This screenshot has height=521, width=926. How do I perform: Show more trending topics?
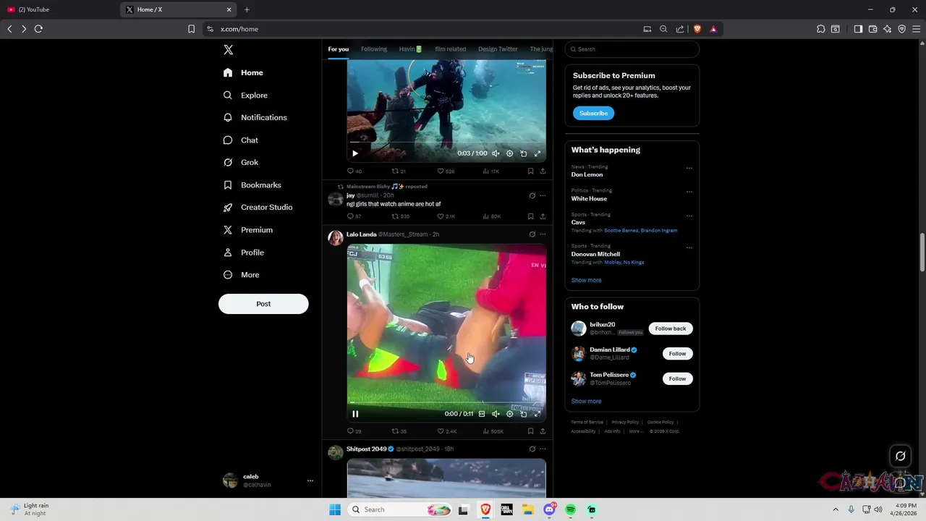click(586, 280)
